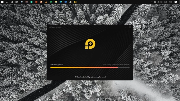Toggle the muted speaker volume icon
This screenshot has height=101, width=180.
click(161, 2)
